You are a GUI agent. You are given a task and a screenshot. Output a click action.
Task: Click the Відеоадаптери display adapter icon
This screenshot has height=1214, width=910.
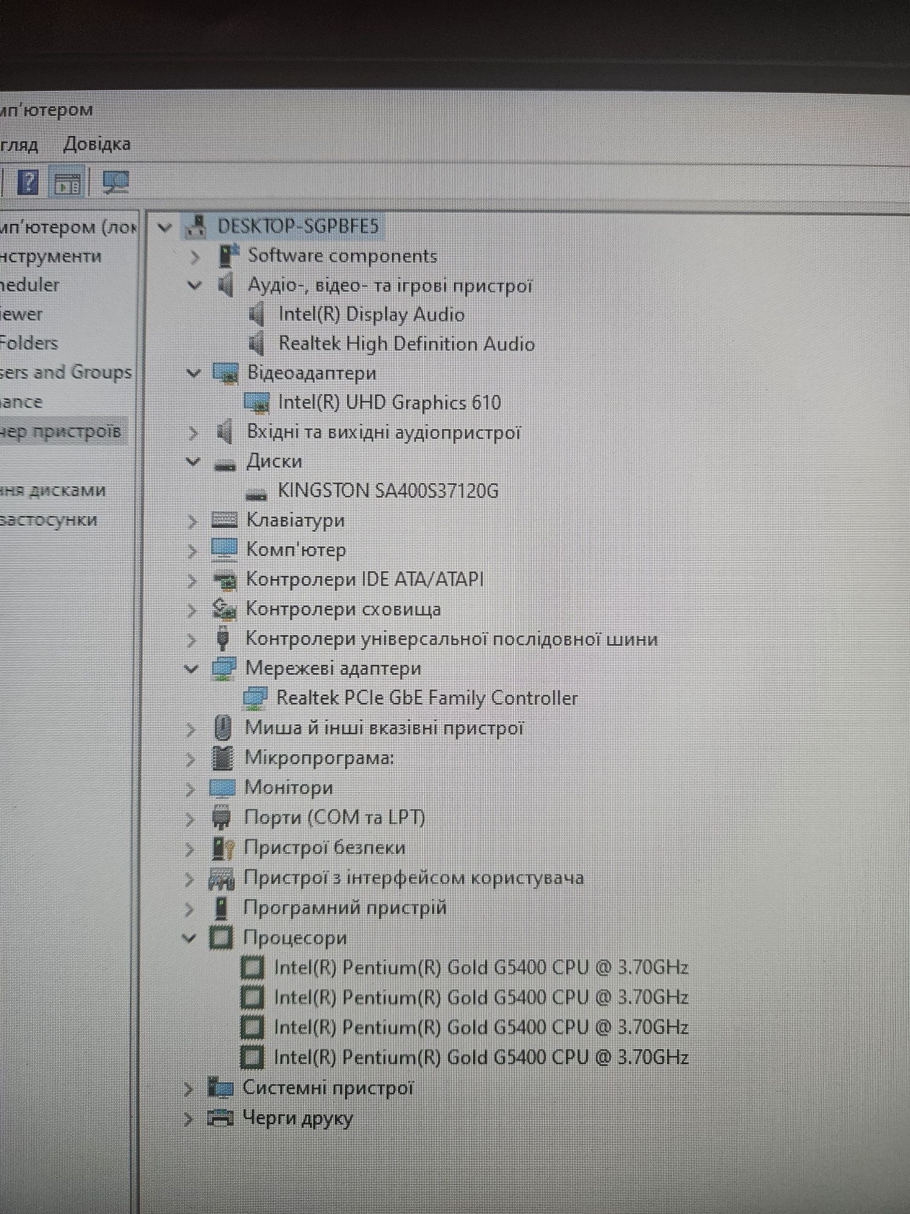pos(226,373)
